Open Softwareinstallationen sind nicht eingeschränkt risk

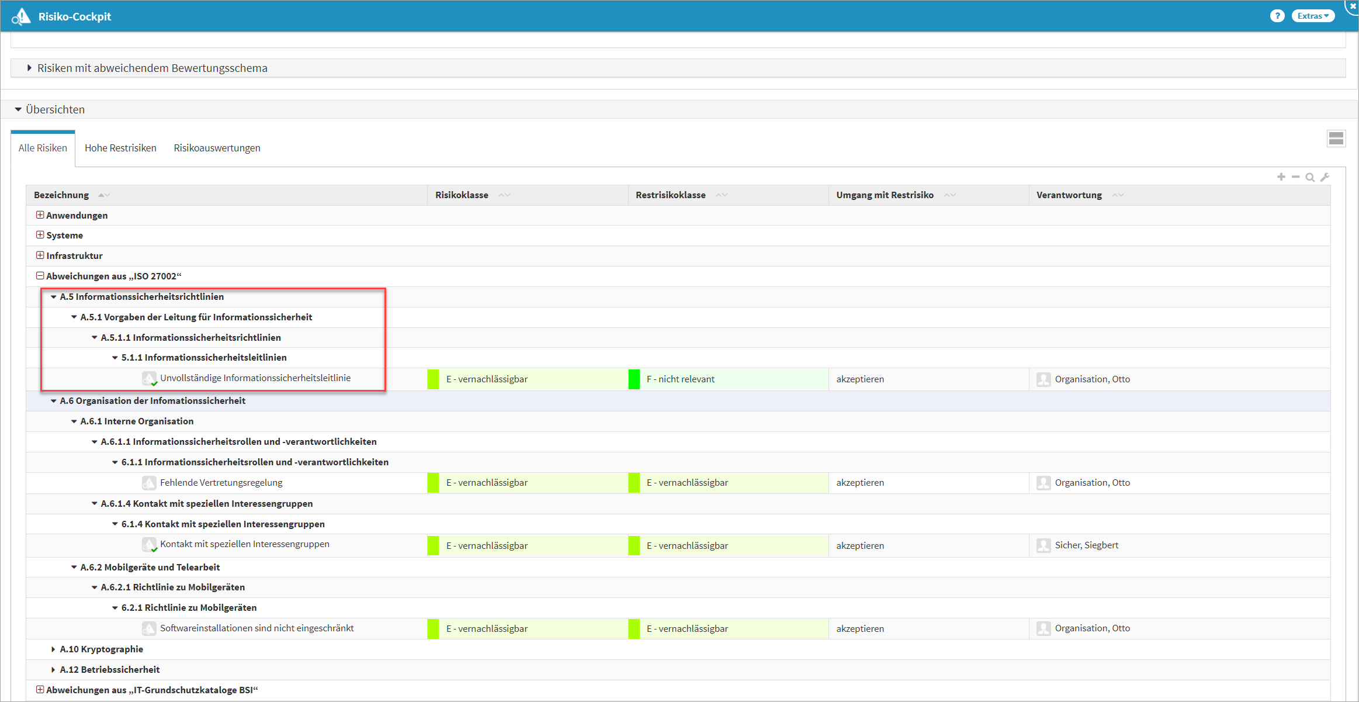click(x=256, y=628)
